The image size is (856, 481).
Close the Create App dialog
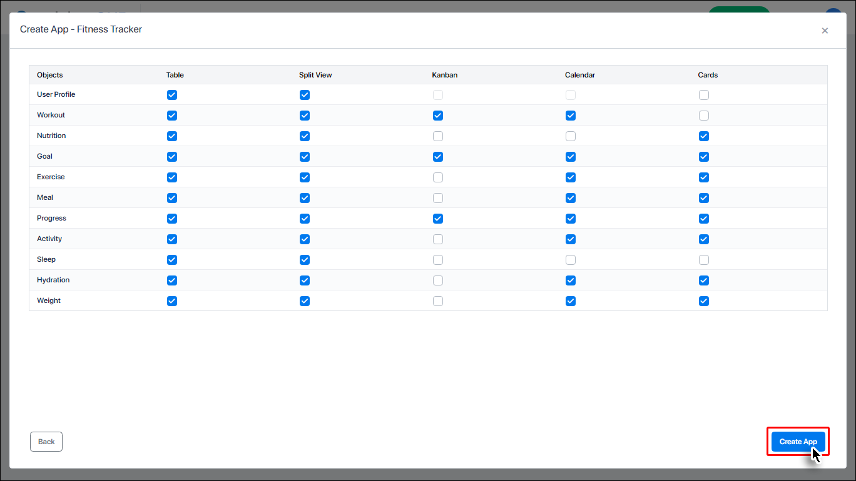pos(825,31)
